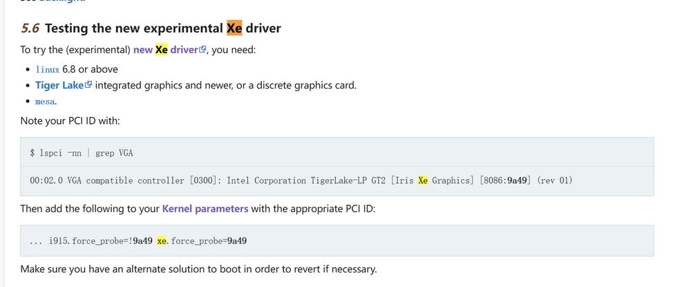The image size is (691, 287).
Task: Click external-link icon beside "Tiger Lake"
Action: [88, 84]
